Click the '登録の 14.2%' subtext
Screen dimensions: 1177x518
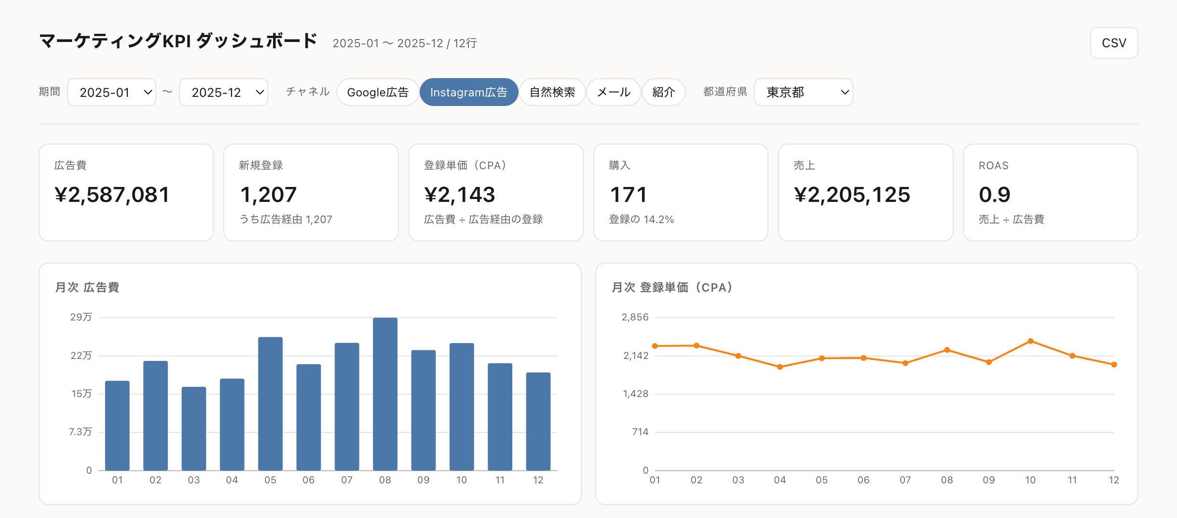tap(641, 219)
